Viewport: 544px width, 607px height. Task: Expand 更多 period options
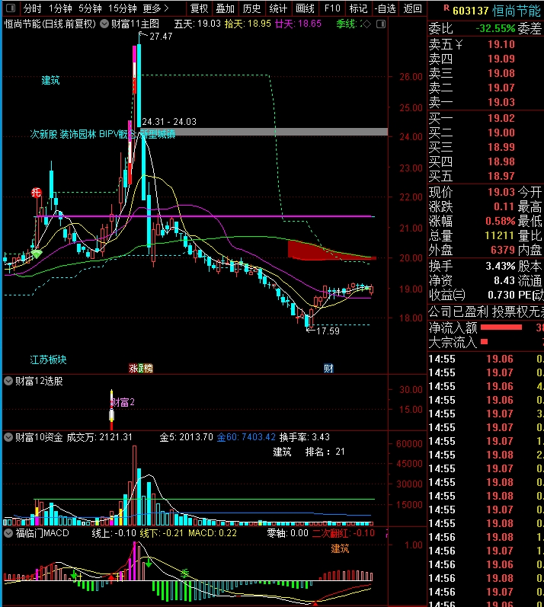click(x=155, y=8)
